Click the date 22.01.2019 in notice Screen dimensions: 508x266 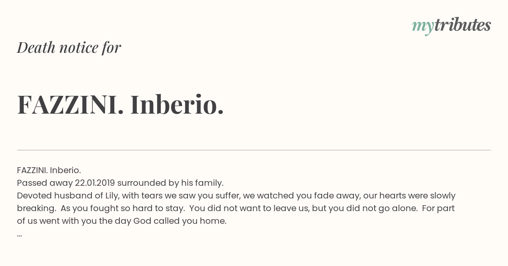point(95,183)
